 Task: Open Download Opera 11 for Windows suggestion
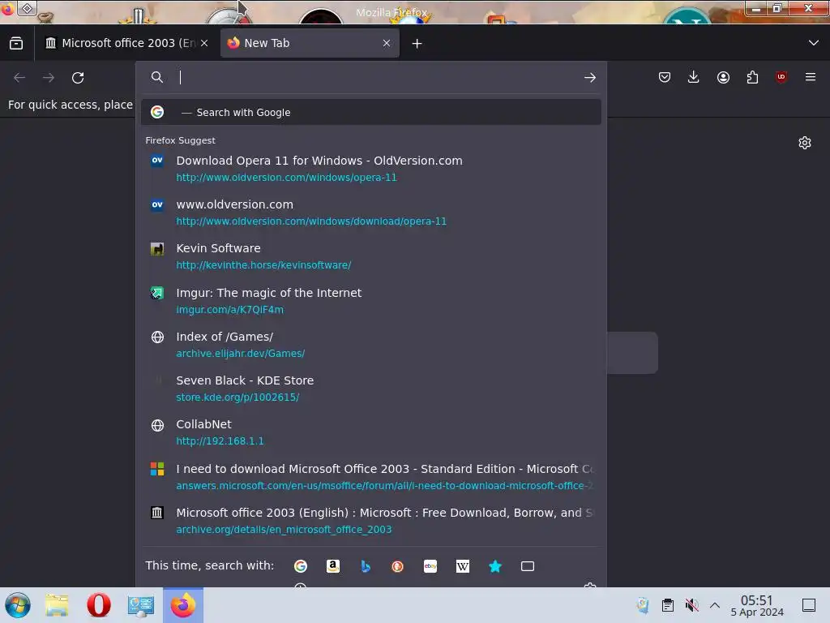click(x=371, y=169)
